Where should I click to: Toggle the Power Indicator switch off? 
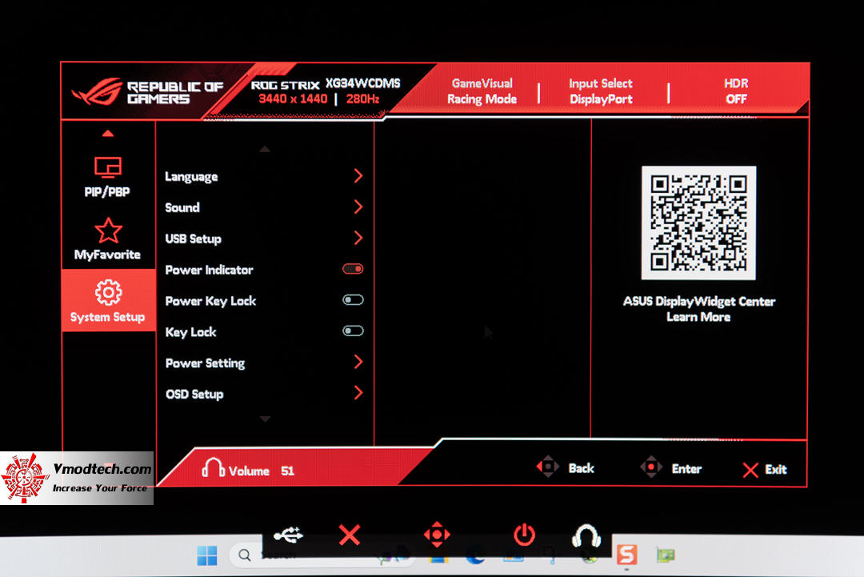pos(353,269)
